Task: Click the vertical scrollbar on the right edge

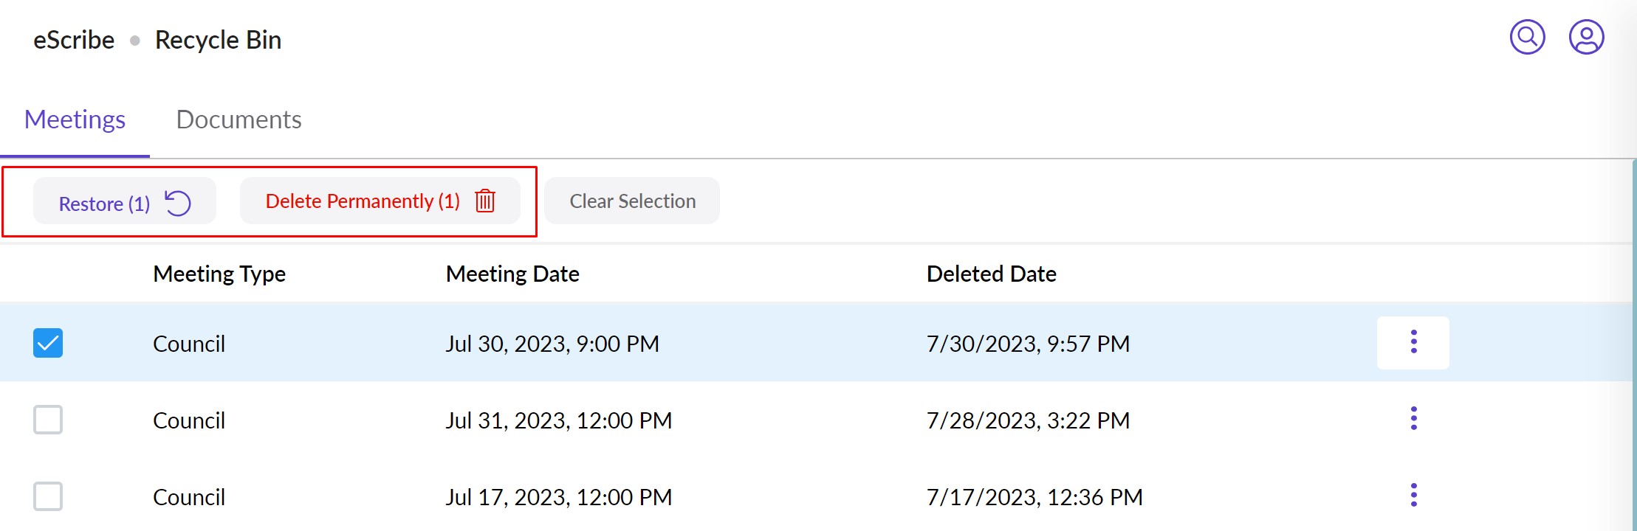Action: click(x=1633, y=345)
